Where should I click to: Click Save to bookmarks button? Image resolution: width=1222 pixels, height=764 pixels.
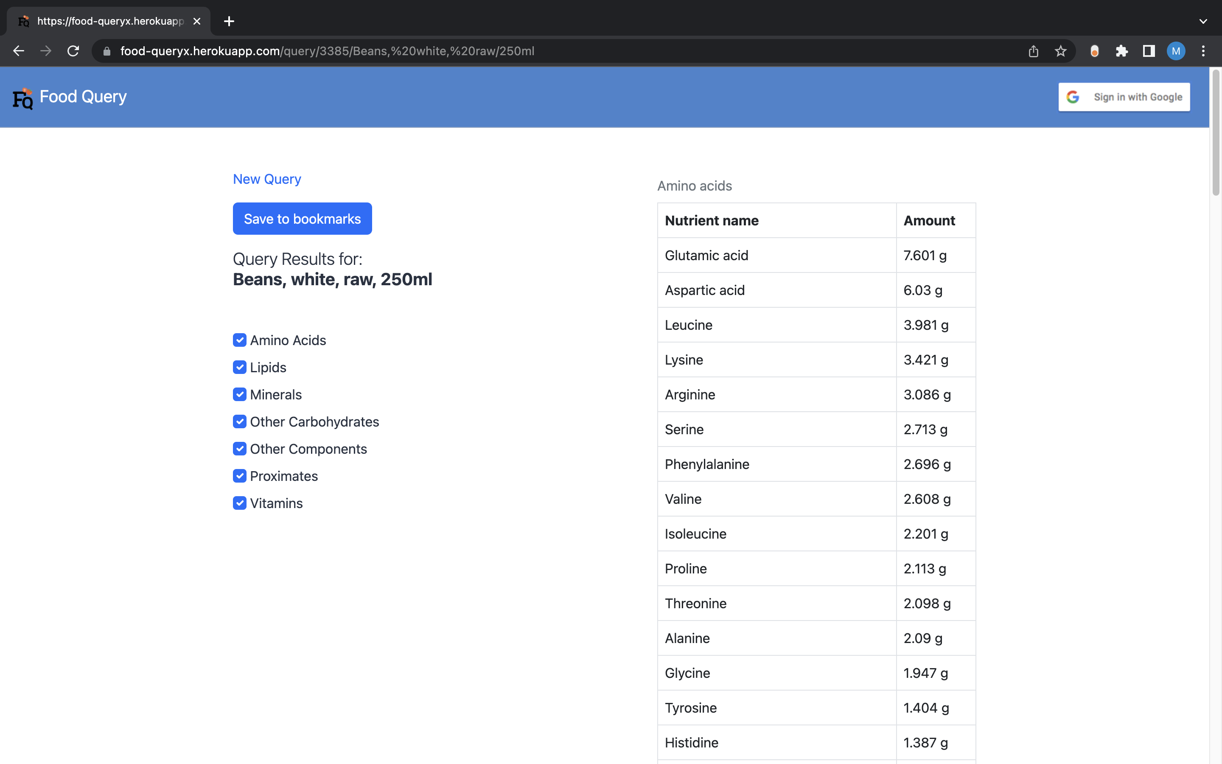coord(302,219)
